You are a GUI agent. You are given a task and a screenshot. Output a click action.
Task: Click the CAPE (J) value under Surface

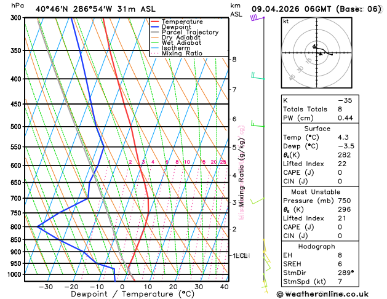tap(340, 172)
